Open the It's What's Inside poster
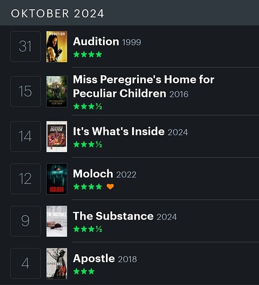The height and width of the screenshot is (285, 259). coord(57,137)
